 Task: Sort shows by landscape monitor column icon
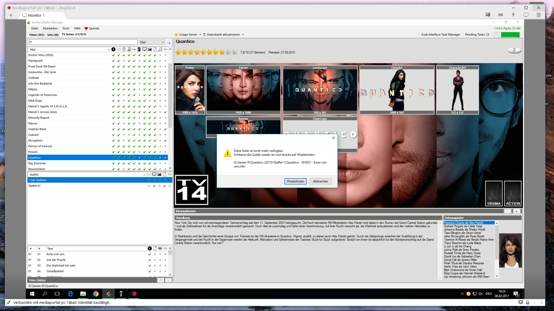(145, 50)
